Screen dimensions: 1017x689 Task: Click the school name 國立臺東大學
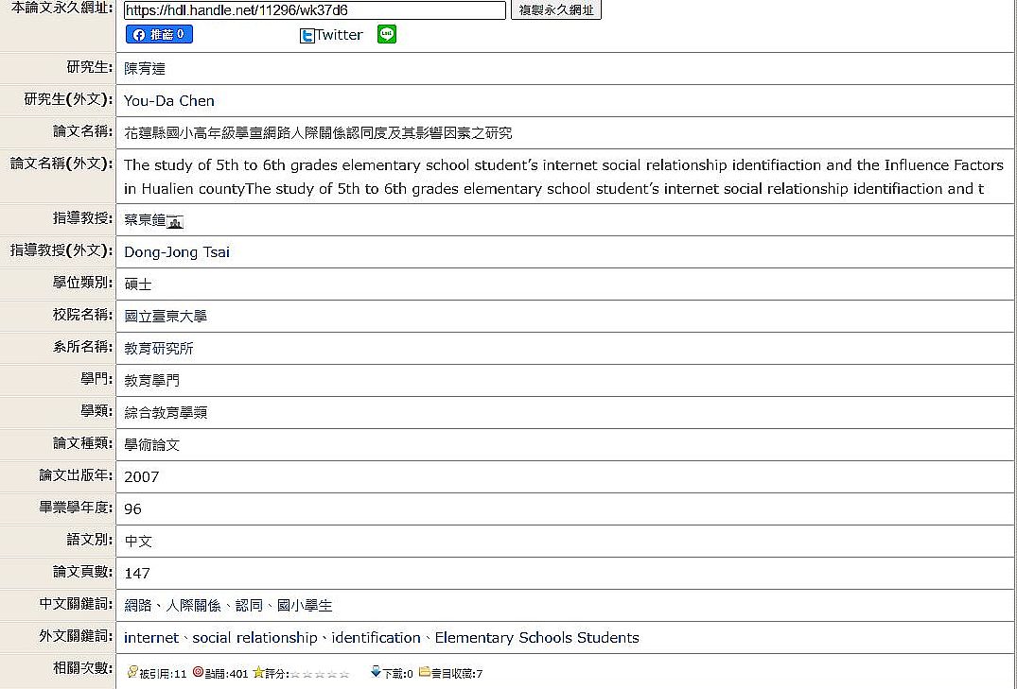tap(166, 317)
